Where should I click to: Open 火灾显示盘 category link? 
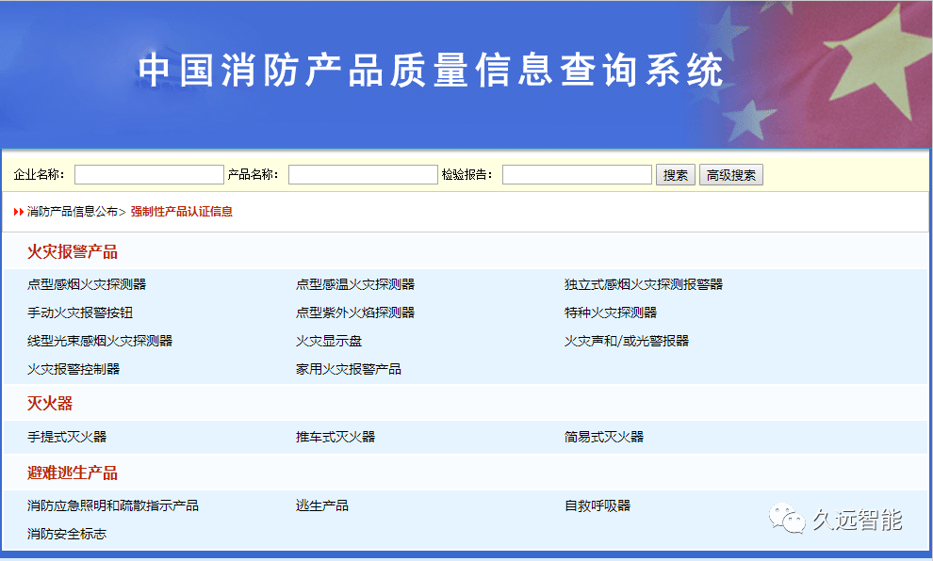(x=328, y=341)
